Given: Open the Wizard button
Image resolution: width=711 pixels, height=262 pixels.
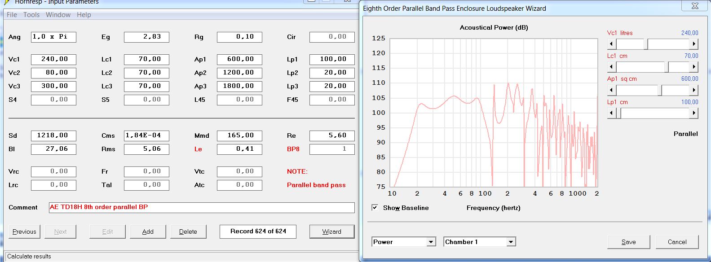Looking at the screenshot, I should (331, 231).
